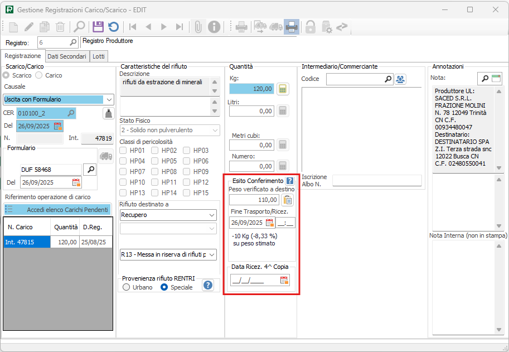509x352 pixels.
Task: Select row Int. 47815 in table
Action: coord(27,242)
